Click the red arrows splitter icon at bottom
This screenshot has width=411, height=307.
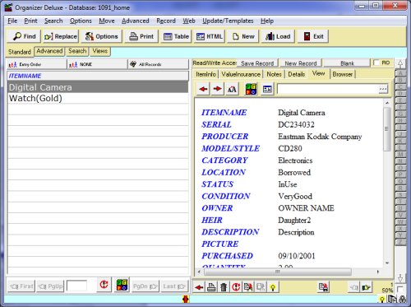click(x=186, y=300)
